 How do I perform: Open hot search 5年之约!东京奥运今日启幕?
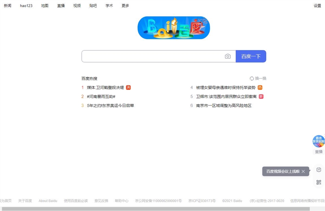coord(110,105)
